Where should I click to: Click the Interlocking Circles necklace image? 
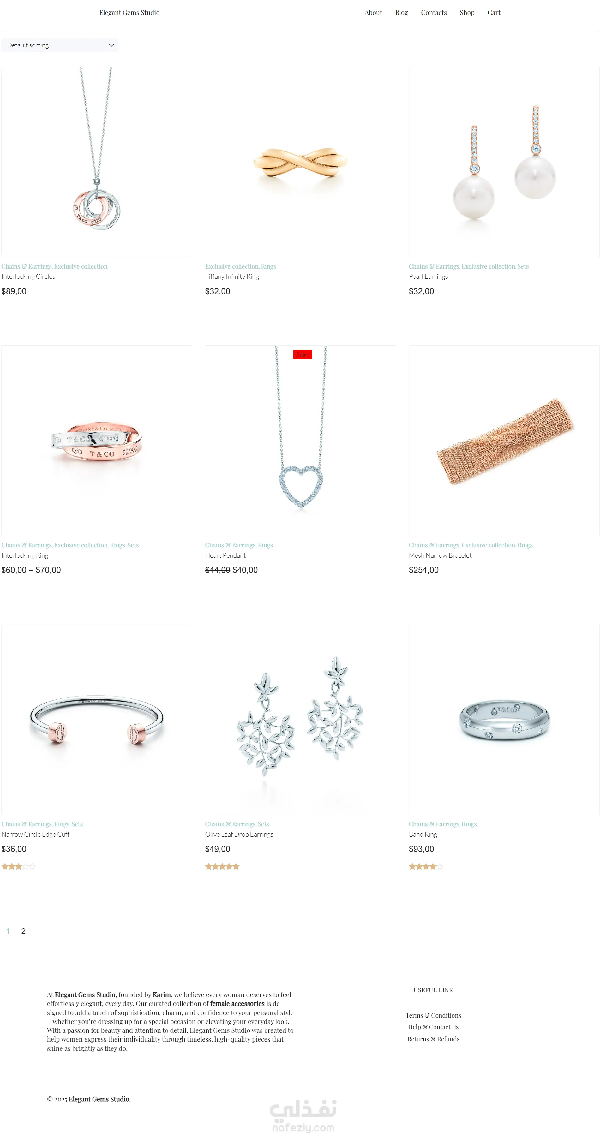[x=96, y=162]
